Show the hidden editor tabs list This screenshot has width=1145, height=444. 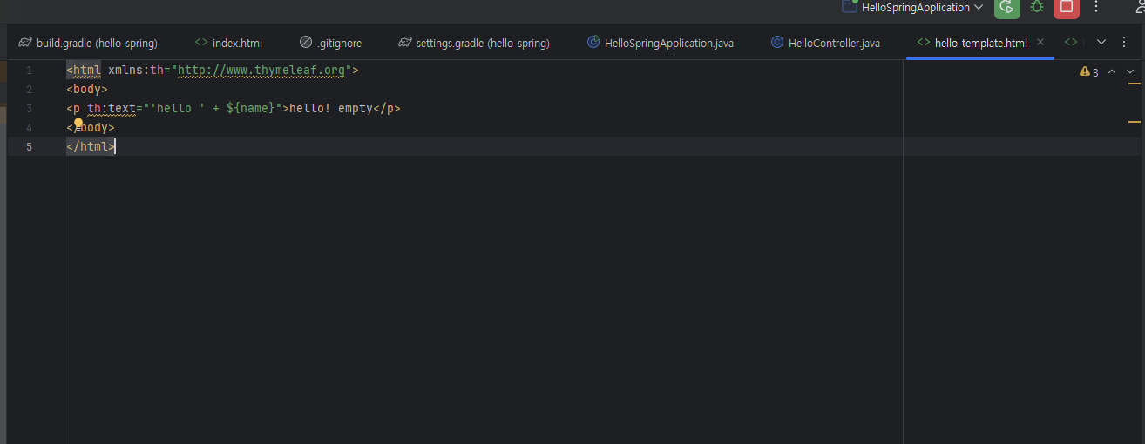(x=1101, y=42)
